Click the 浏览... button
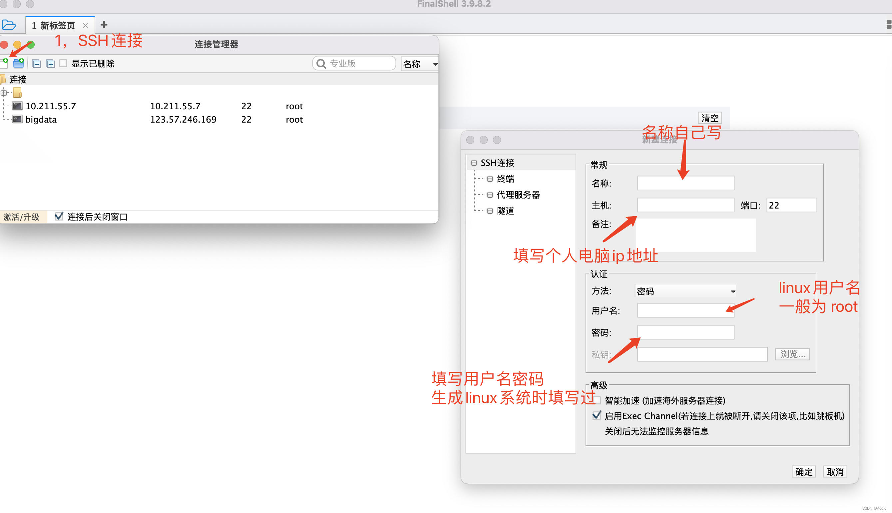This screenshot has width=892, height=513. click(x=792, y=354)
